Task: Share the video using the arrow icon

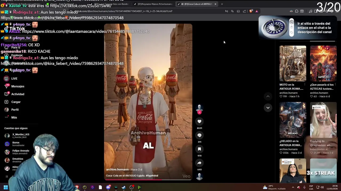Action: (199, 163)
